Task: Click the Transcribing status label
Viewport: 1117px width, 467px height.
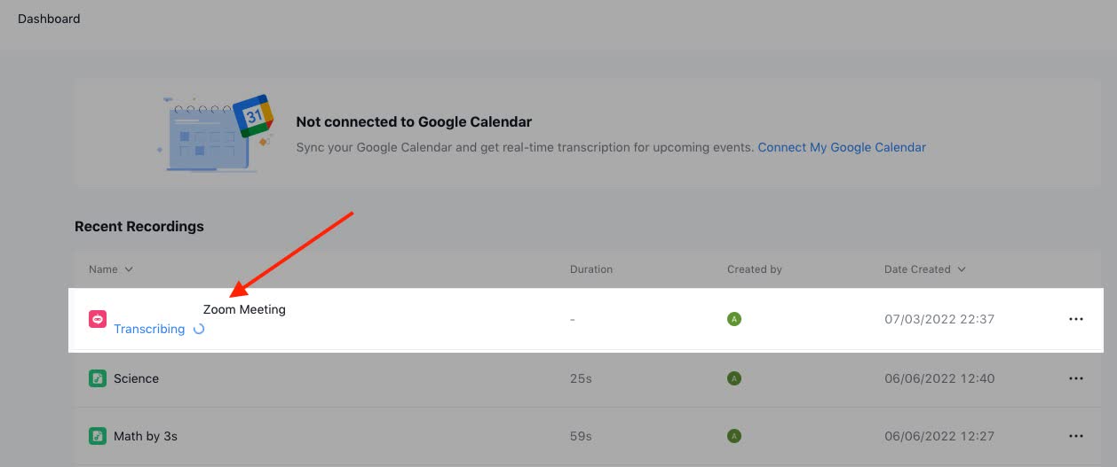Action: [x=149, y=329]
